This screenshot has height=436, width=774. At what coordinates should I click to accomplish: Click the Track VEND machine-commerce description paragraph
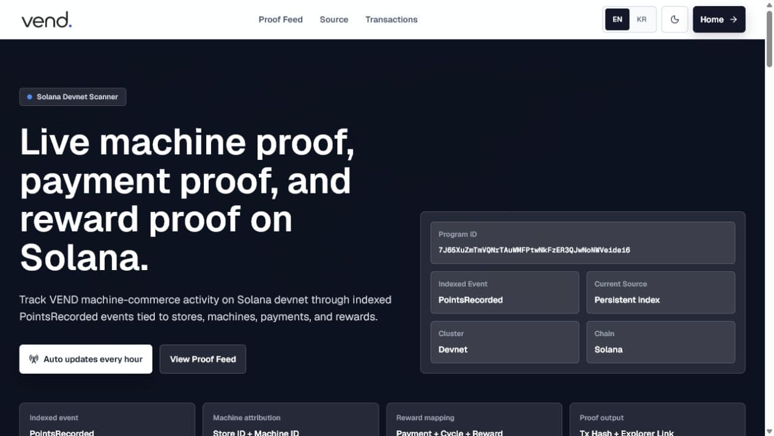click(x=206, y=308)
